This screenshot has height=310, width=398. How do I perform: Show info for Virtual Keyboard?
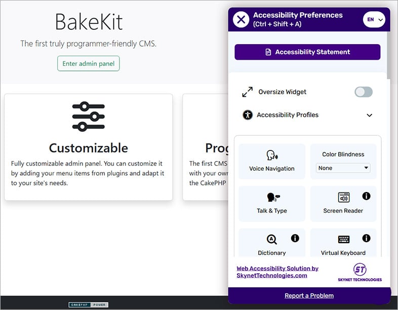point(366,238)
